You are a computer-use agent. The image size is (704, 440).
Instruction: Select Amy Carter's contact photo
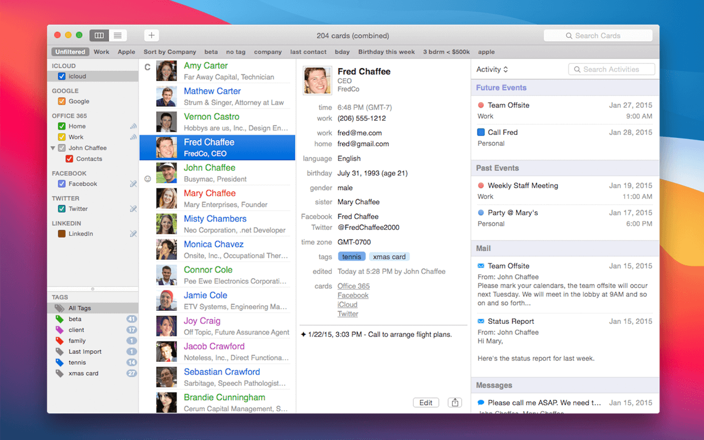point(167,71)
